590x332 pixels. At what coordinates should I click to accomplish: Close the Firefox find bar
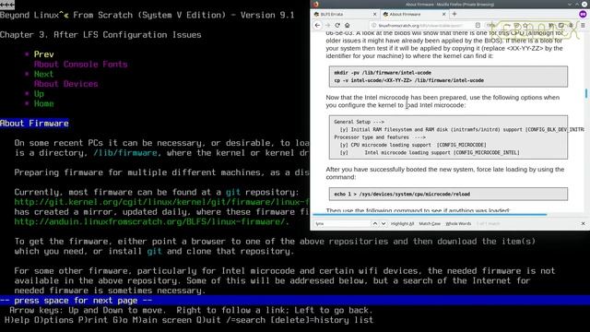click(583, 223)
